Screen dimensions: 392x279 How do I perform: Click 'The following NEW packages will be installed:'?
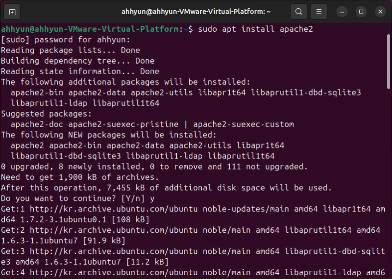(109, 135)
